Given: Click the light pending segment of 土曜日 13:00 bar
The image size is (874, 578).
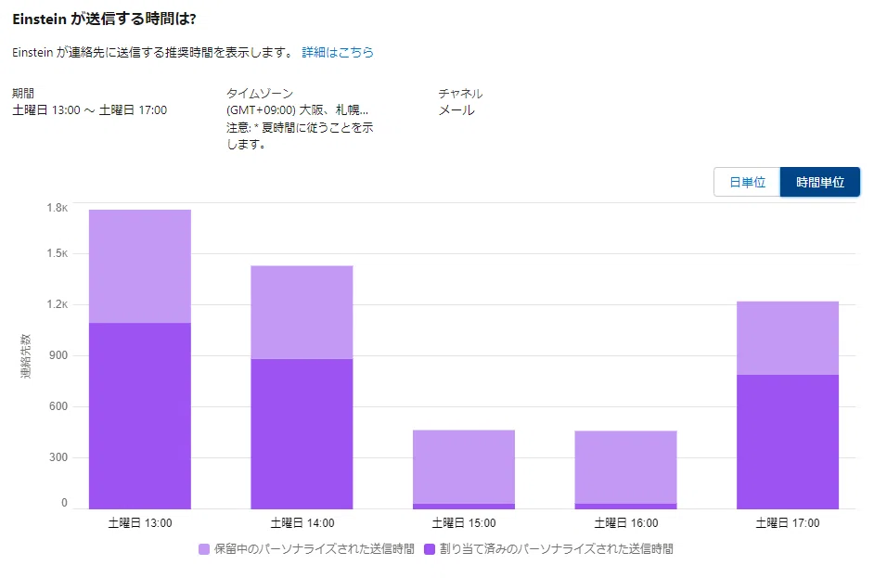Looking at the screenshot, I should [x=140, y=266].
